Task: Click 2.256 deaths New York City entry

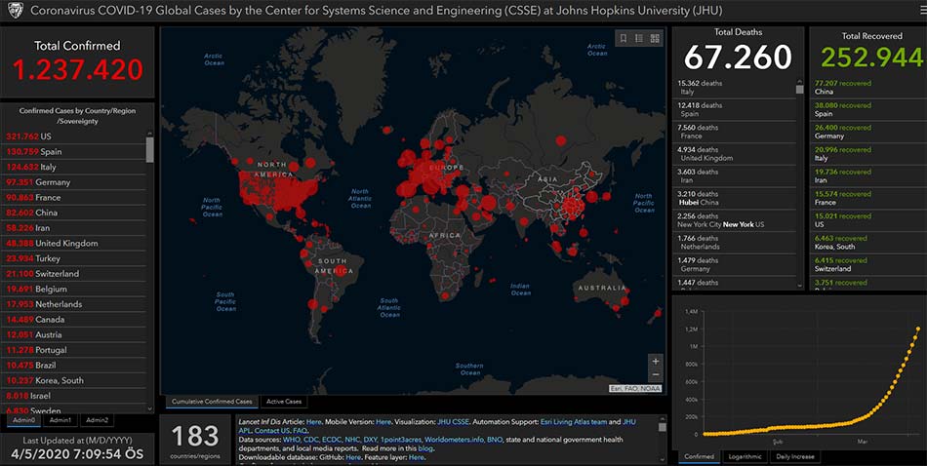Action: [x=734, y=220]
